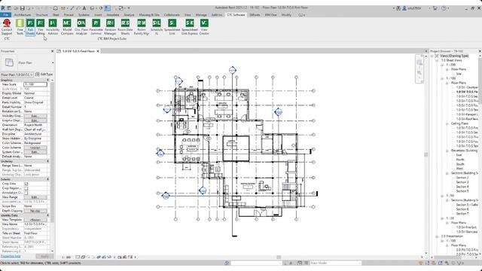Click the Main Model workset field in status bar
Image resolution: width=482 pixels, height=271 pixels.
(335, 263)
